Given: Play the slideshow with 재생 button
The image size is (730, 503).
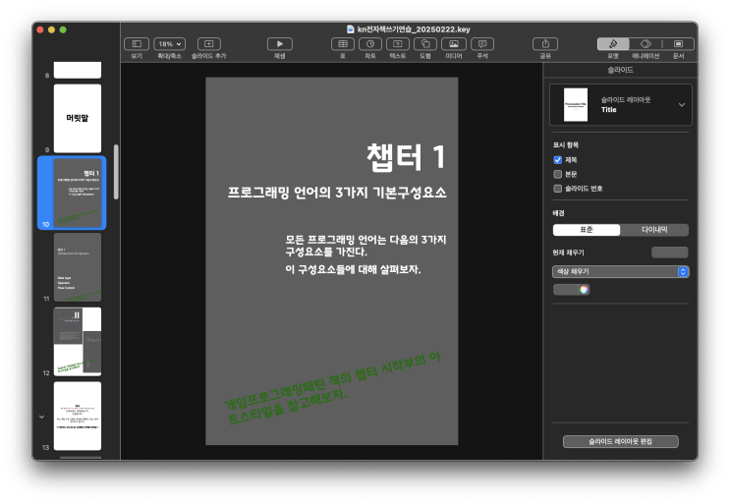Looking at the screenshot, I should pos(279,44).
